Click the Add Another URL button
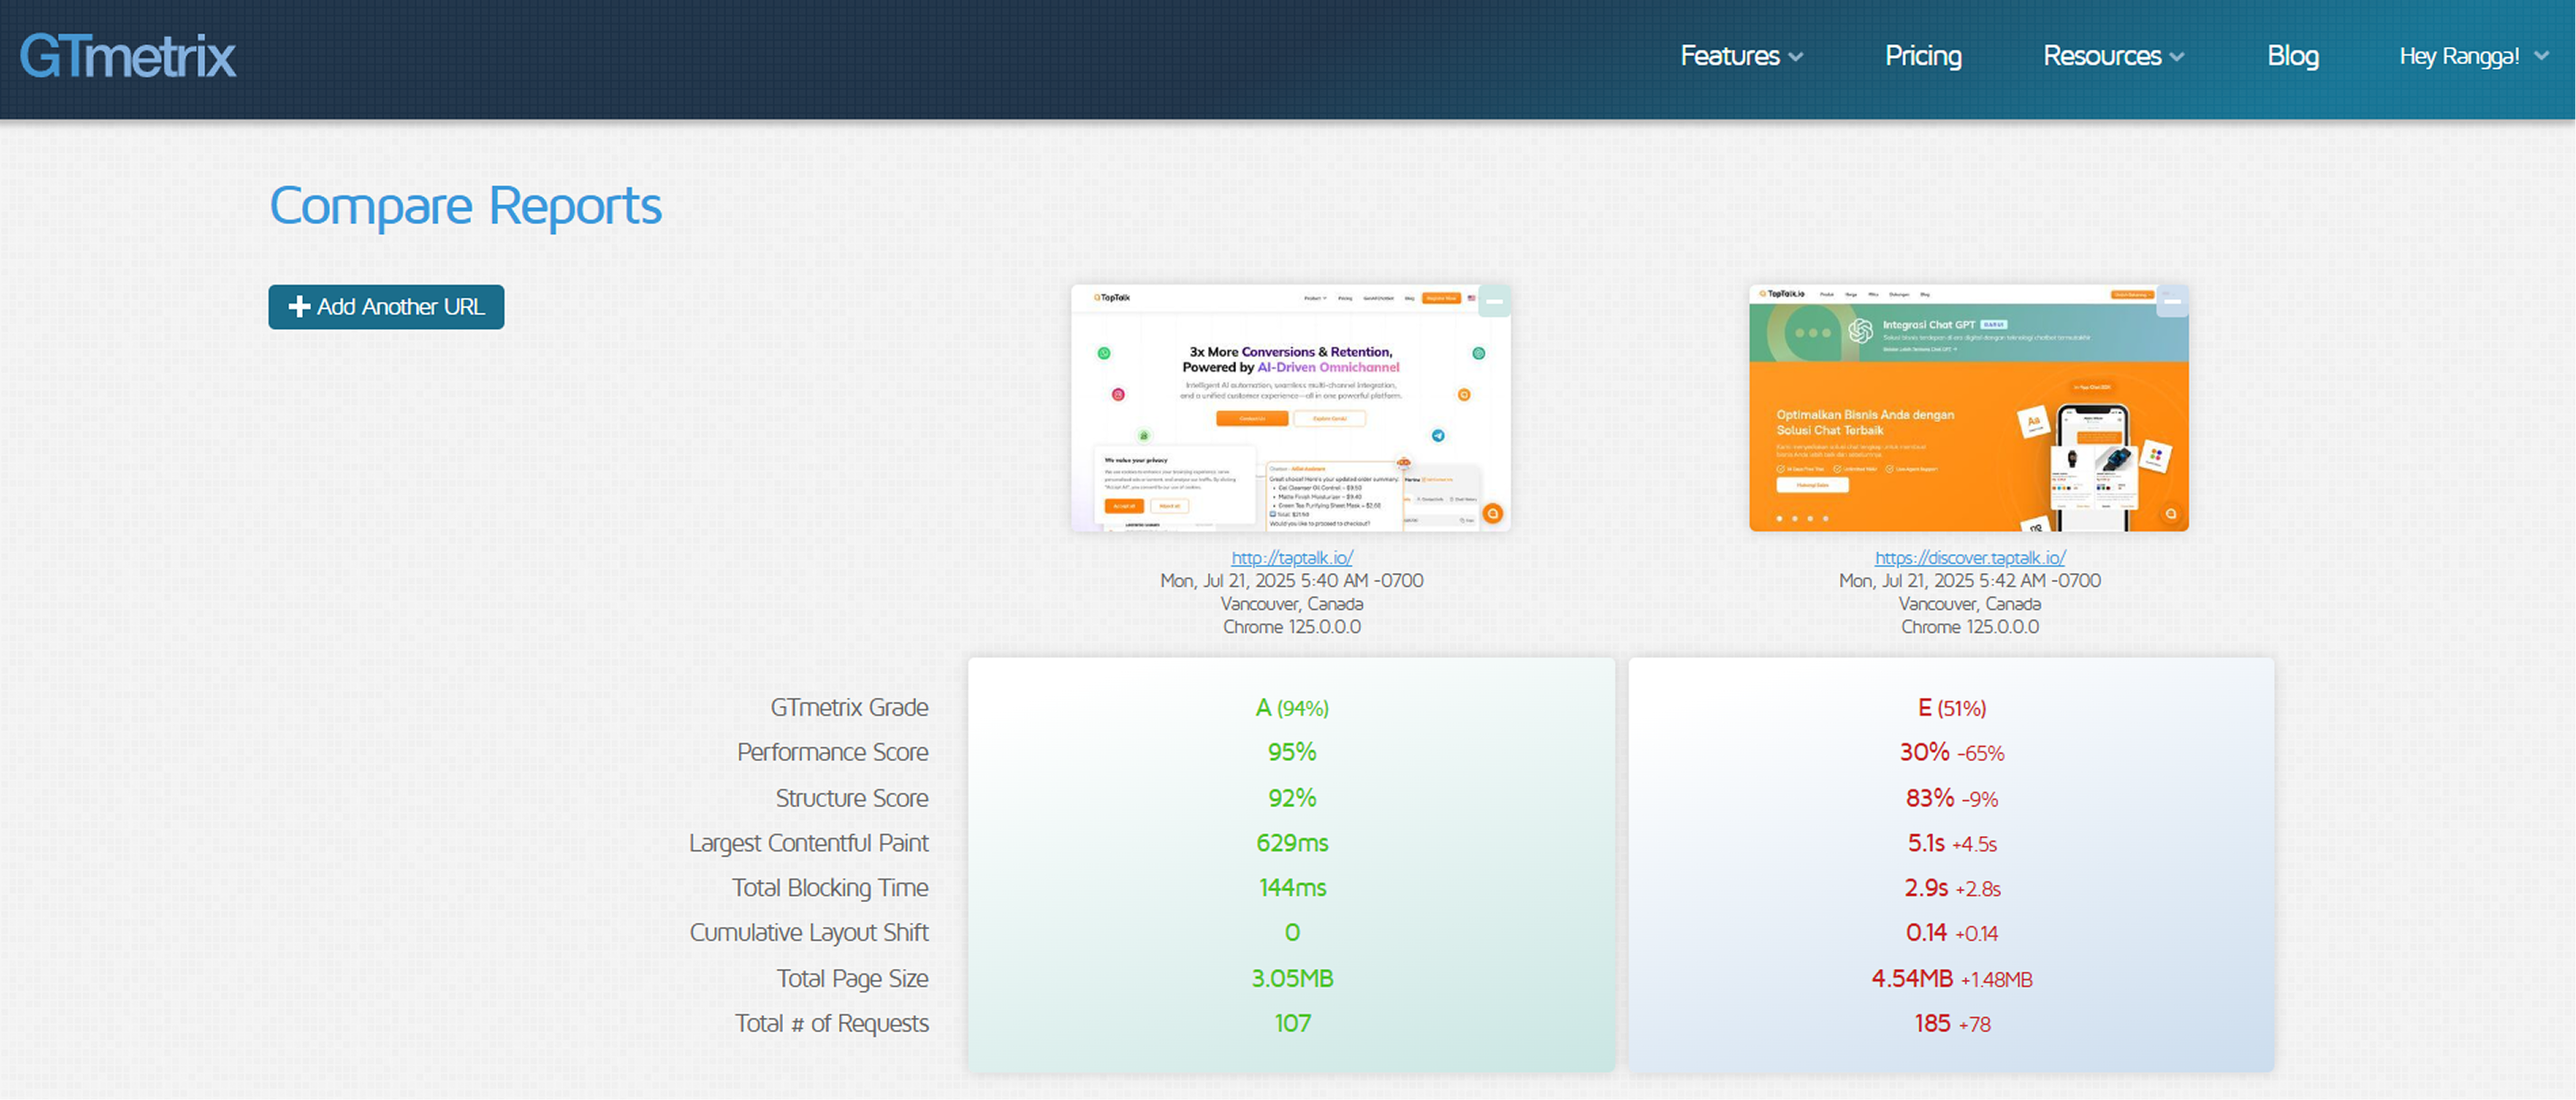2576x1100 pixels. click(386, 307)
